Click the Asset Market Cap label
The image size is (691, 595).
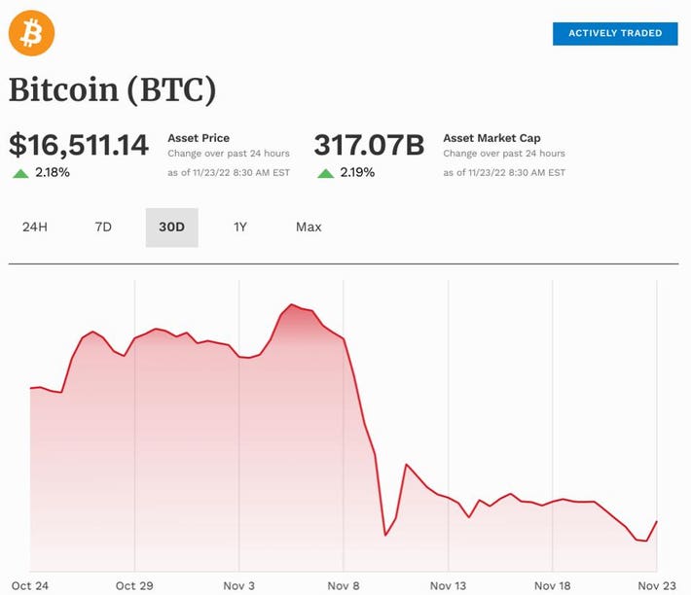coord(491,138)
